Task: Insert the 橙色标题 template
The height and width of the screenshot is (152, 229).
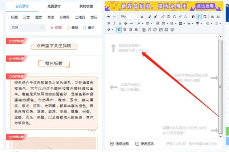Action: tap(54, 64)
